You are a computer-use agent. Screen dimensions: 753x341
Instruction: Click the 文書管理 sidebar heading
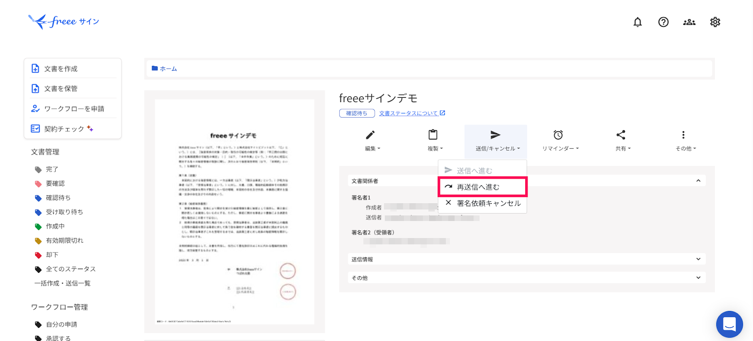coord(45,152)
